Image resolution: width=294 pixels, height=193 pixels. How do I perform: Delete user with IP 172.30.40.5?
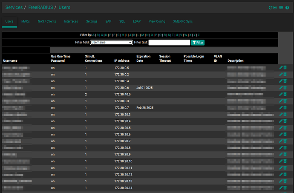point(285,94)
